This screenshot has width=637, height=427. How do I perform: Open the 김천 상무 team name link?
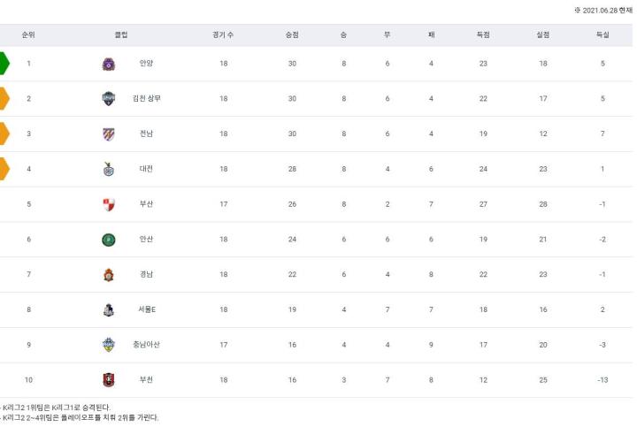click(146, 99)
